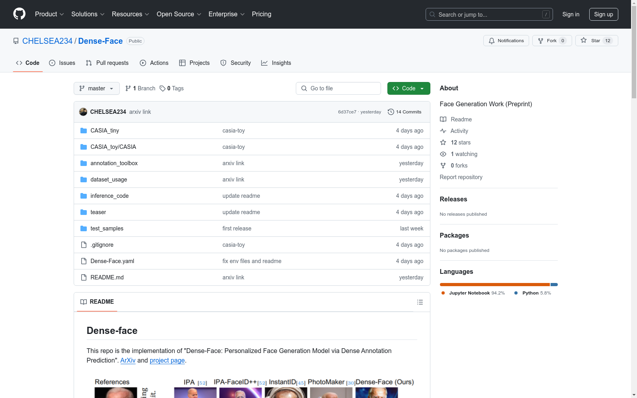Click the CASIA_toy/CASIA folder icon

(x=84, y=147)
